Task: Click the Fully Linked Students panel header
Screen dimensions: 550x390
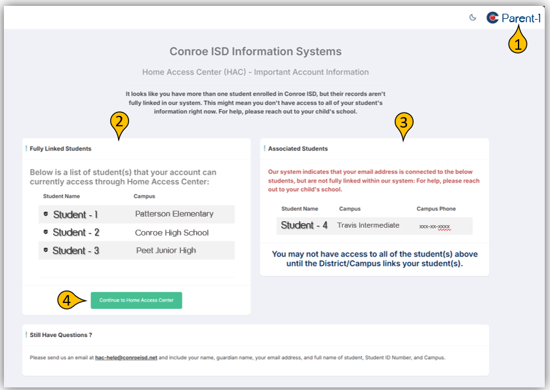Action: click(60, 149)
